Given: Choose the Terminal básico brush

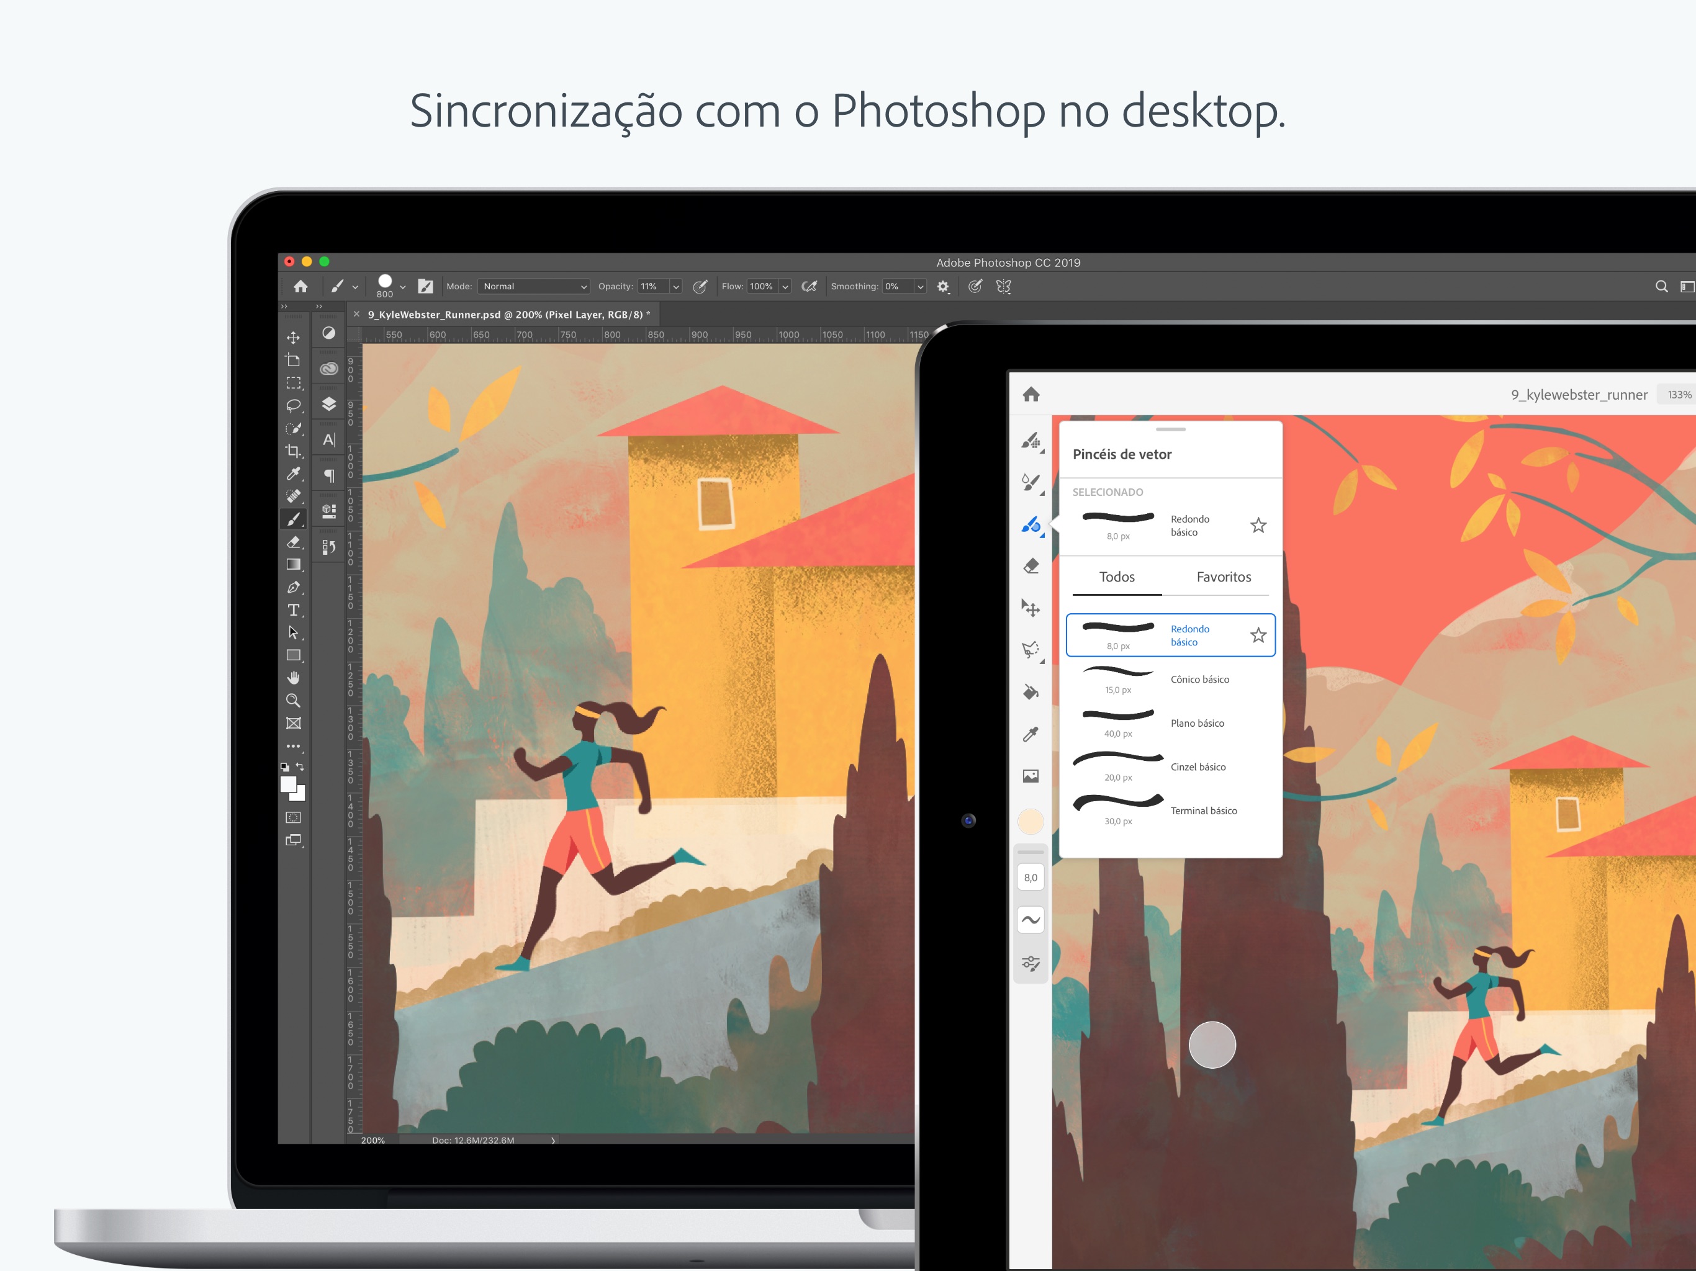Looking at the screenshot, I should tap(1171, 811).
